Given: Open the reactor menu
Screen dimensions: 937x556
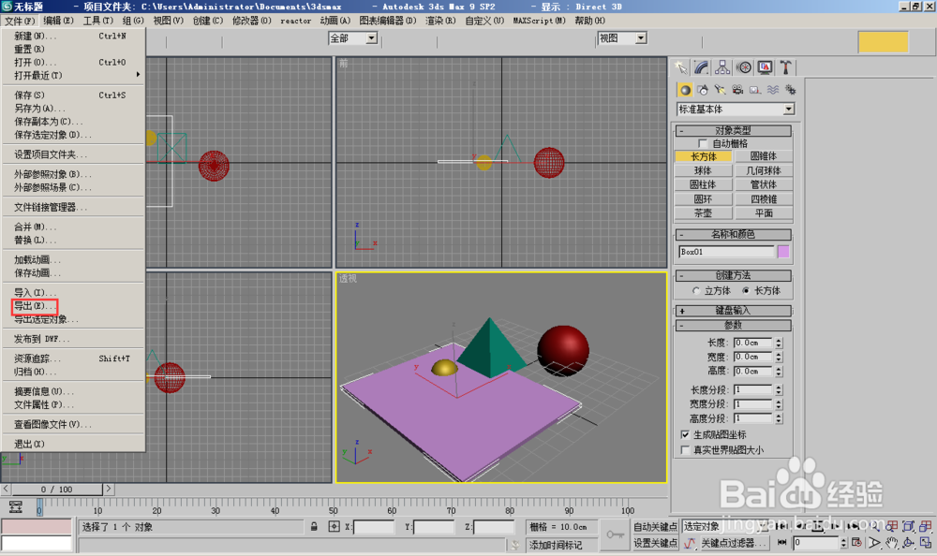Looking at the screenshot, I should pos(296,19).
